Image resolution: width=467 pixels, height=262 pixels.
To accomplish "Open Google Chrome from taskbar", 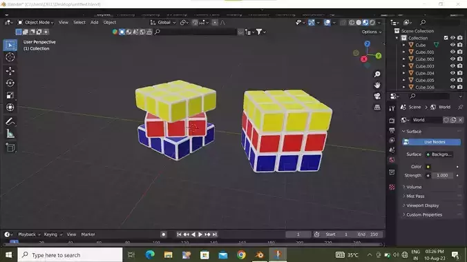I will point(241,255).
